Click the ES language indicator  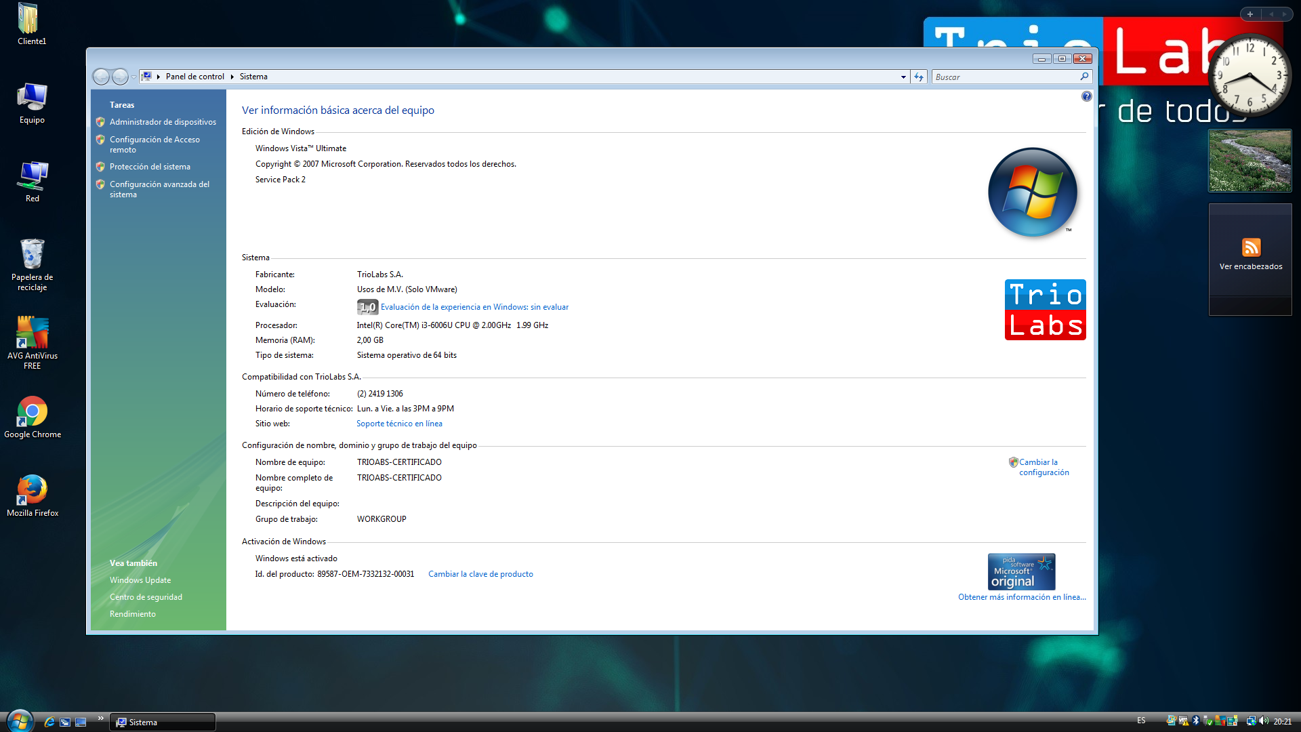click(1141, 720)
